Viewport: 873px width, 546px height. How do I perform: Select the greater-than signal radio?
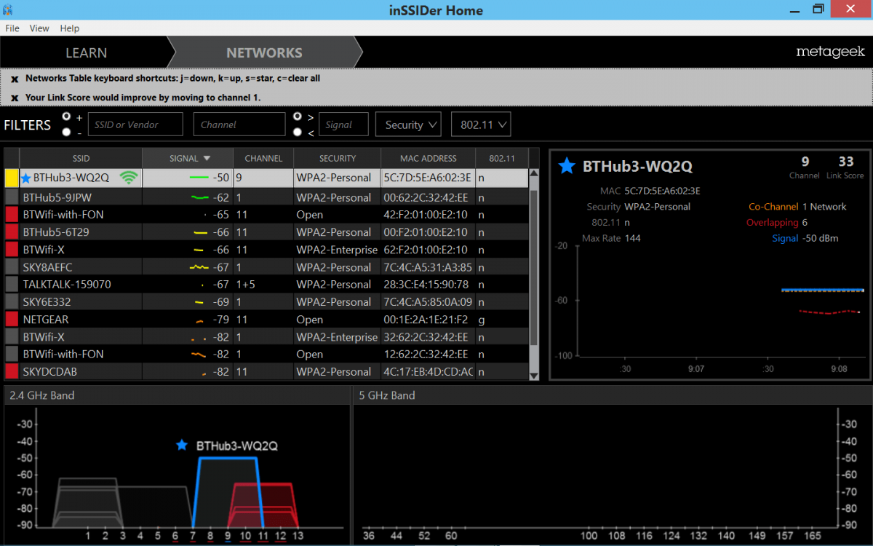pyautogui.click(x=298, y=116)
